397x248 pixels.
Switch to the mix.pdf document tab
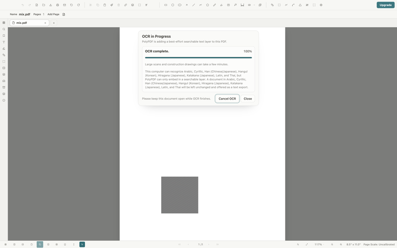[29, 23]
